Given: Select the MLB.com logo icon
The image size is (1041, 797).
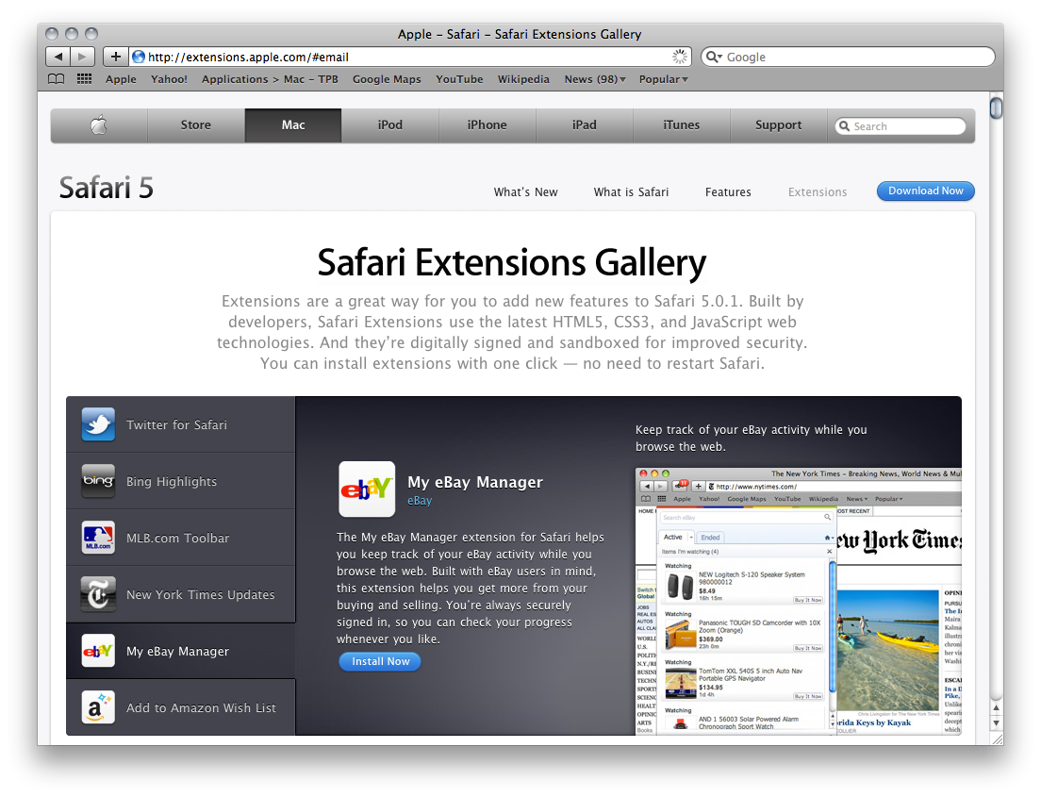Looking at the screenshot, I should 98,538.
